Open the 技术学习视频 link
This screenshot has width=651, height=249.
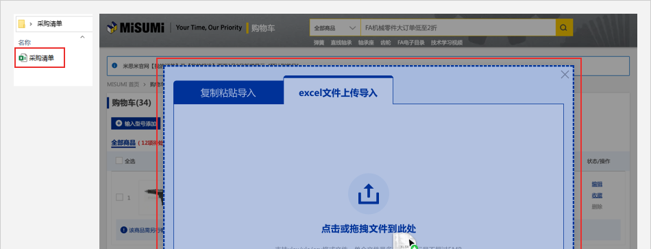[447, 43]
